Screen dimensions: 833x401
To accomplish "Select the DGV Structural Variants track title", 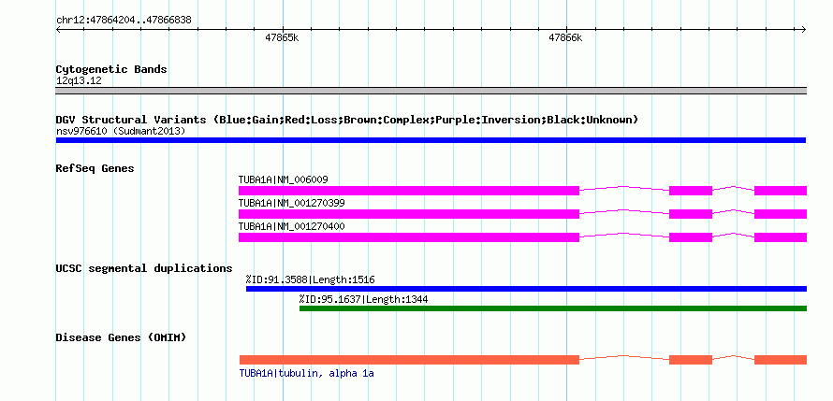I will tap(346, 120).
